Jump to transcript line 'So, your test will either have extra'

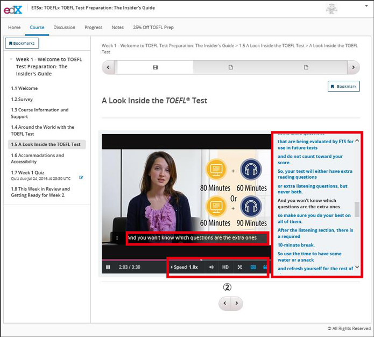pos(315,174)
